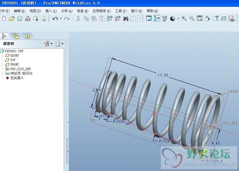Click the Regenerate model icon

click(x=110, y=19)
